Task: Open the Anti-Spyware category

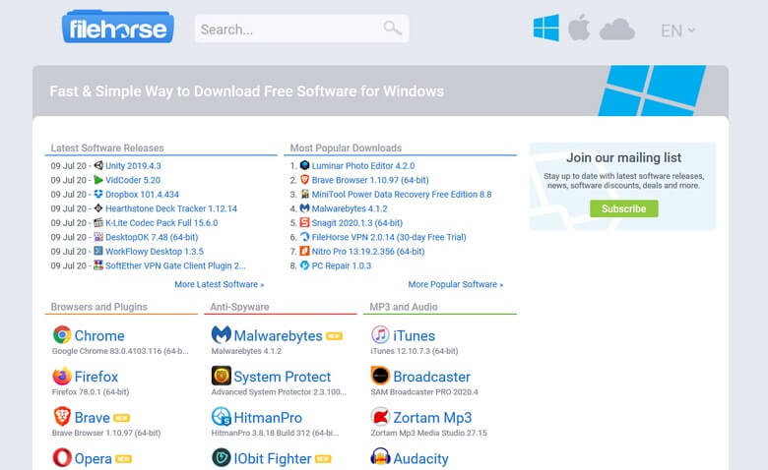Action: (239, 307)
